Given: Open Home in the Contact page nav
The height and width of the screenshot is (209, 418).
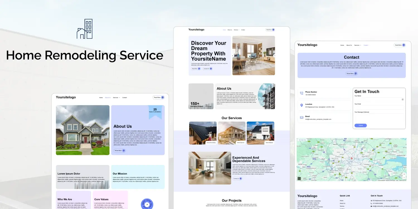Looking at the screenshot, I should tap(342, 45).
